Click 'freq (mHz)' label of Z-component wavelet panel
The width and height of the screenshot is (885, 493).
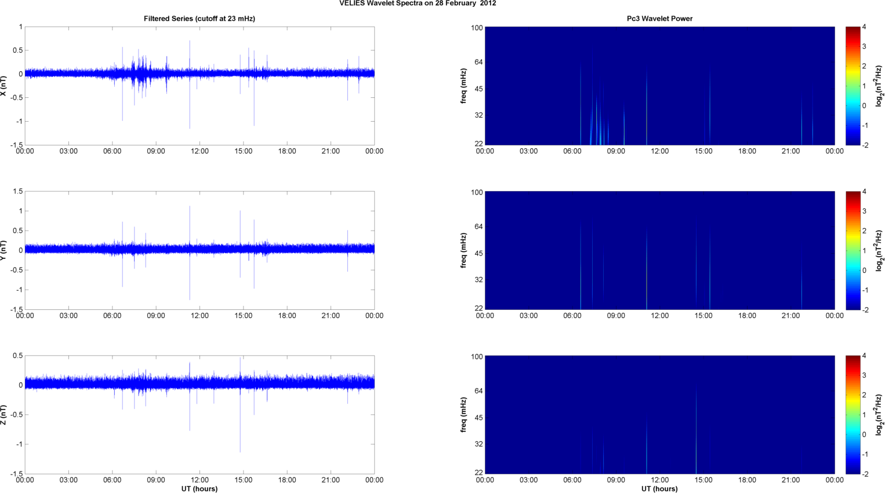464,415
